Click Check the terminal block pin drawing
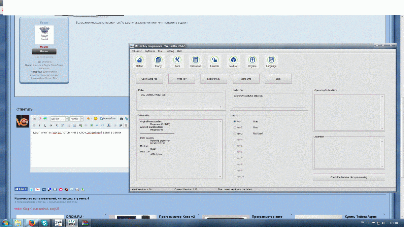 pyautogui.click(x=349, y=177)
